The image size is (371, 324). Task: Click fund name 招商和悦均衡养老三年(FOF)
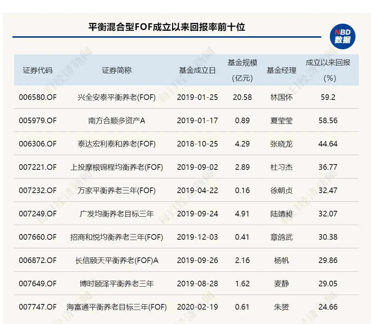pos(117,237)
